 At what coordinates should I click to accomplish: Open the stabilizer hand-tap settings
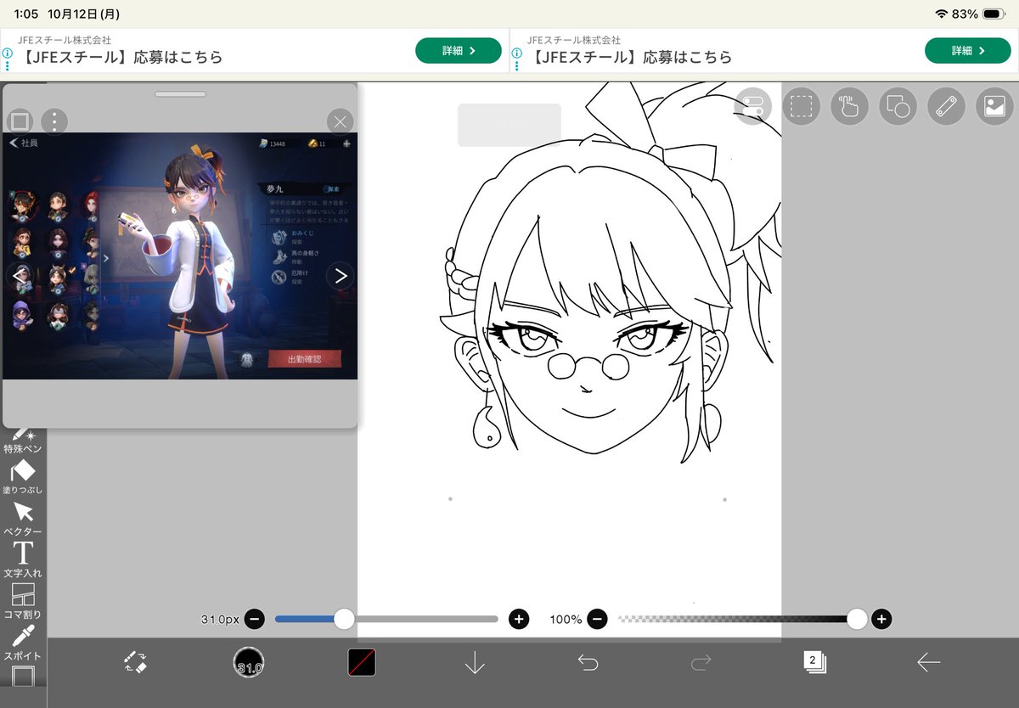tap(849, 106)
